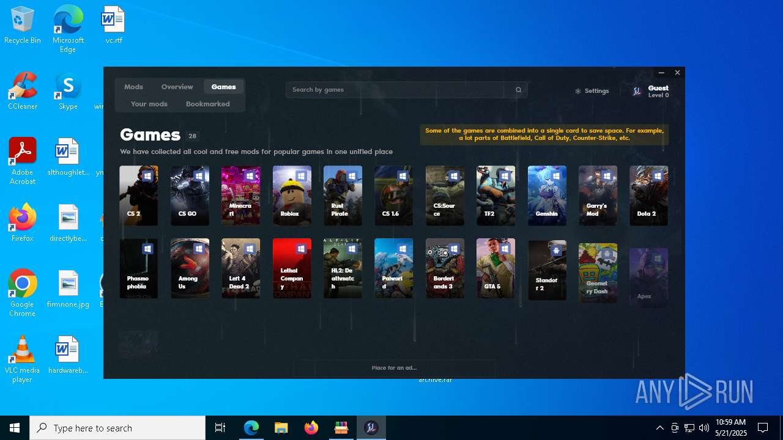Screen dimensions: 783x440
Task: Click the games count badge 28
Action: tap(192, 136)
